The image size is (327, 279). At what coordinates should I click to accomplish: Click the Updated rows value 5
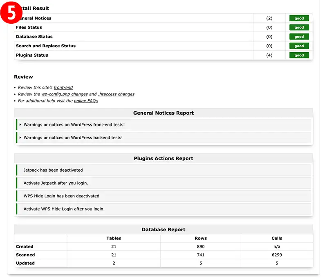pyautogui.click(x=201, y=263)
